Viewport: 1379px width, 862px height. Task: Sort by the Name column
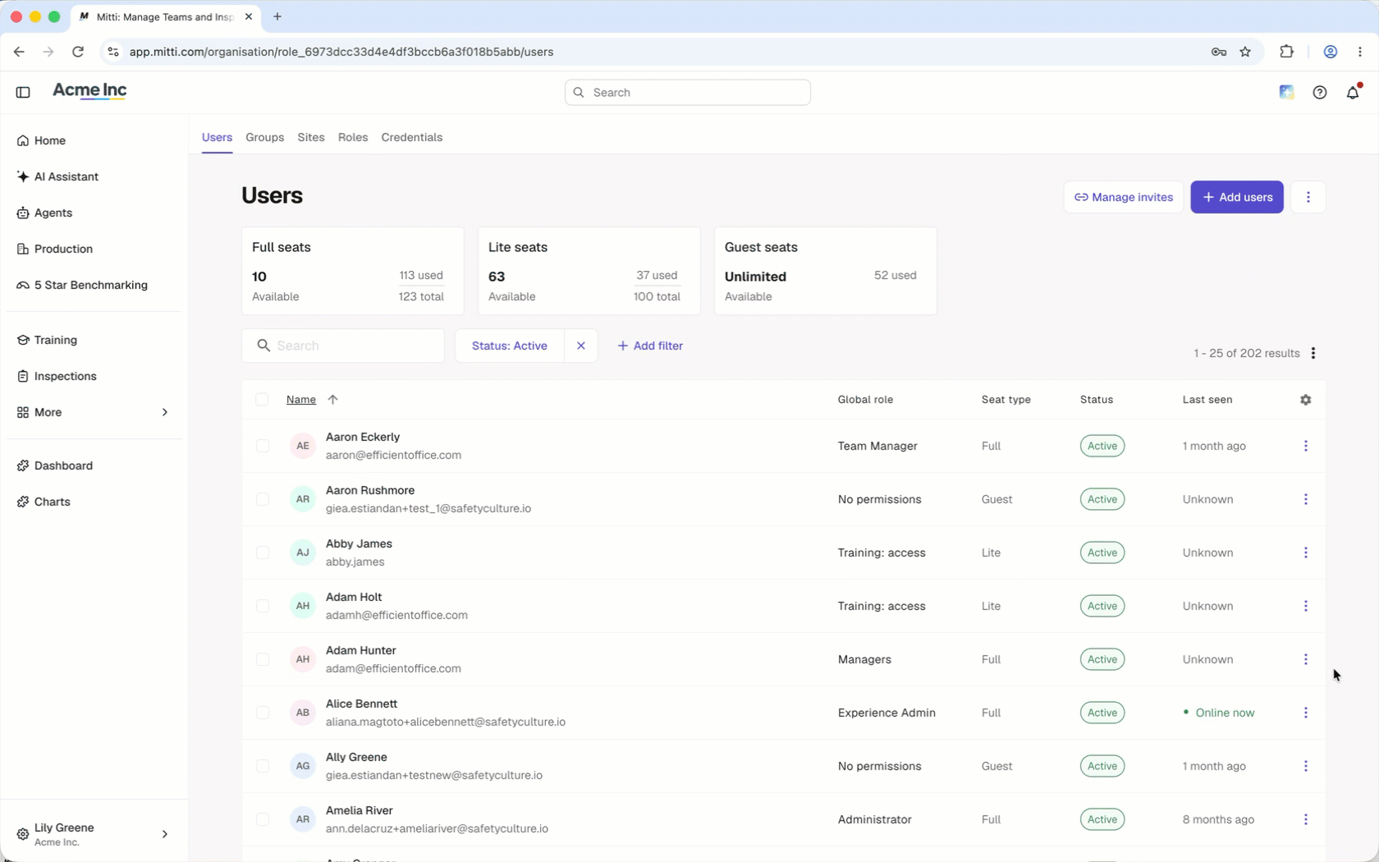tap(301, 400)
